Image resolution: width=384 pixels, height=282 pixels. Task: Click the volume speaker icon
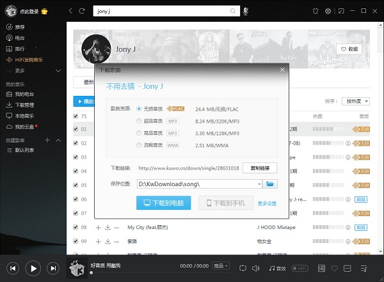256,268
